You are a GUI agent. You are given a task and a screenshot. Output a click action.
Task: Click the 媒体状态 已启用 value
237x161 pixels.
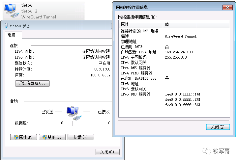pyautogui.click(x=104, y=63)
